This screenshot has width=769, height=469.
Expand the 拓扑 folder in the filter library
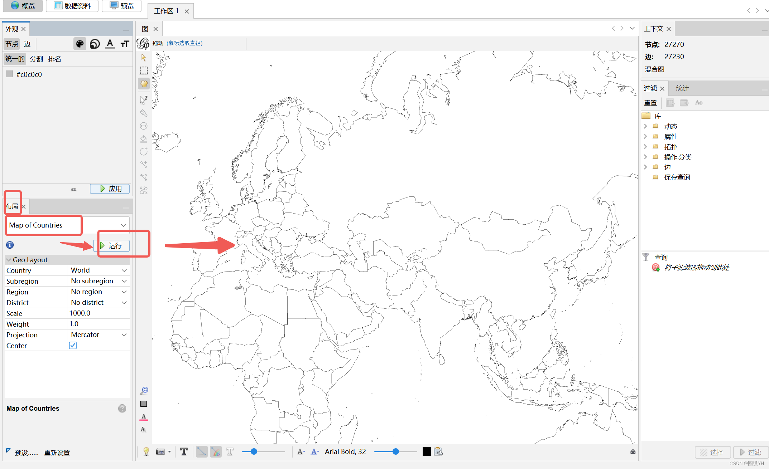[646, 146]
